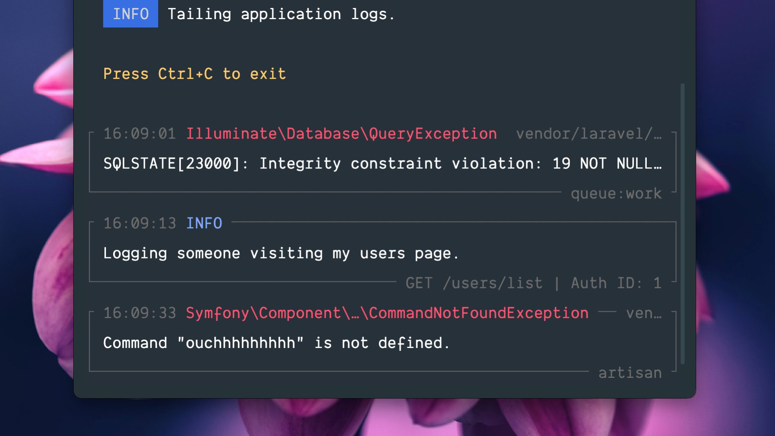Click the Command "ouchhhhhhhh" is not defined message
The height and width of the screenshot is (436, 775).
pos(276,343)
